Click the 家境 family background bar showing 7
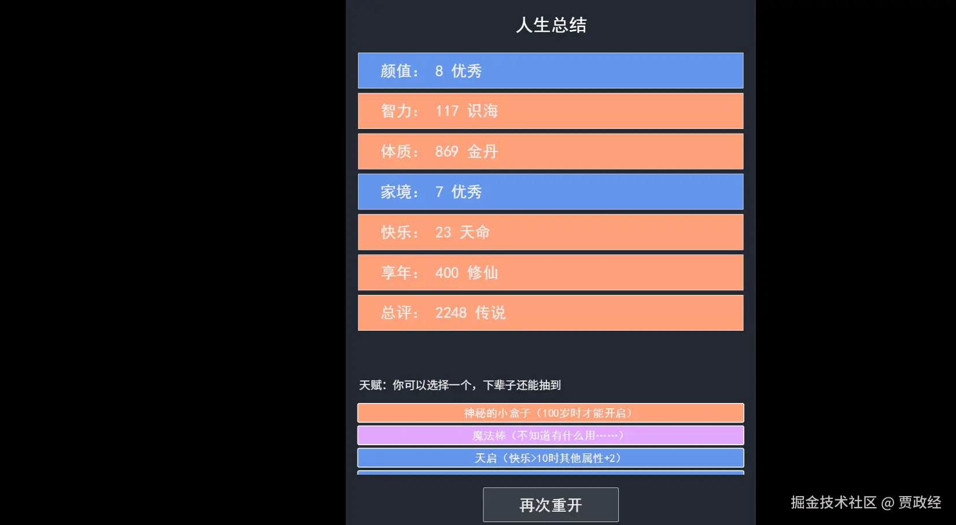Screen dimensions: 956x525 pyautogui.click(x=550, y=191)
